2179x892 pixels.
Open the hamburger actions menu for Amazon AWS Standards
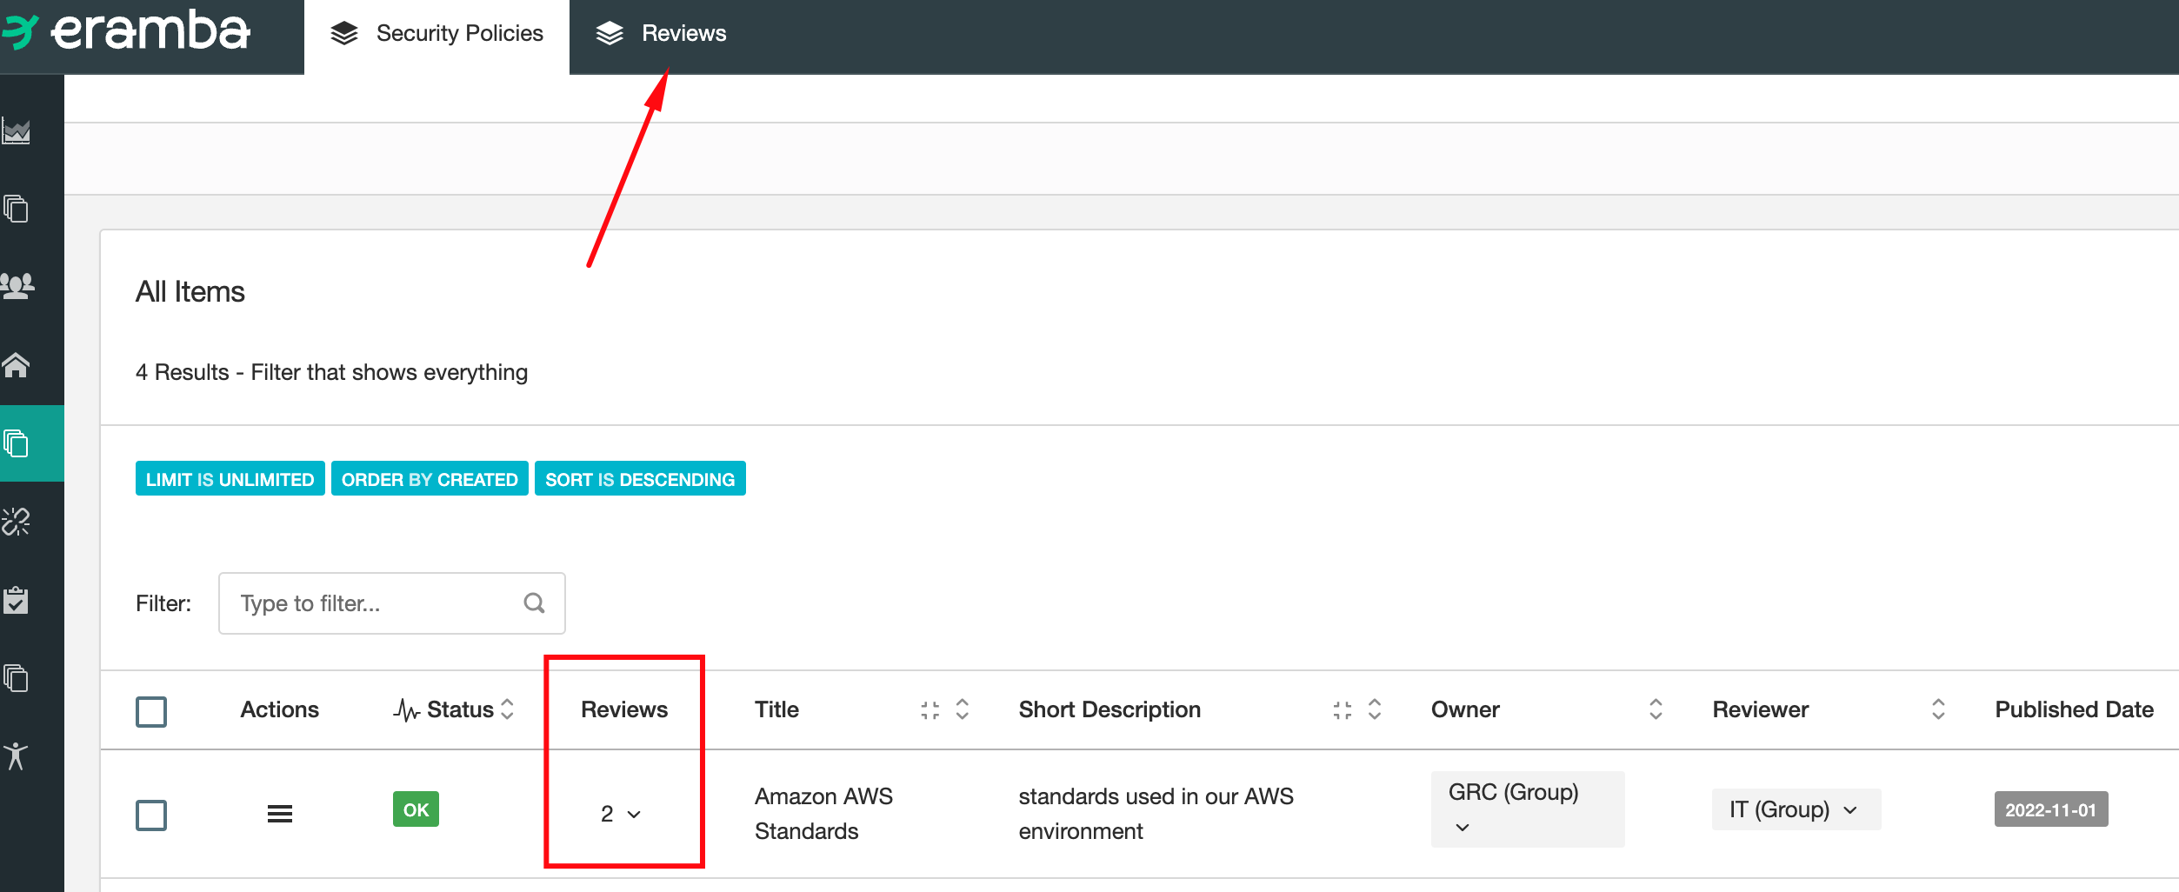(279, 814)
